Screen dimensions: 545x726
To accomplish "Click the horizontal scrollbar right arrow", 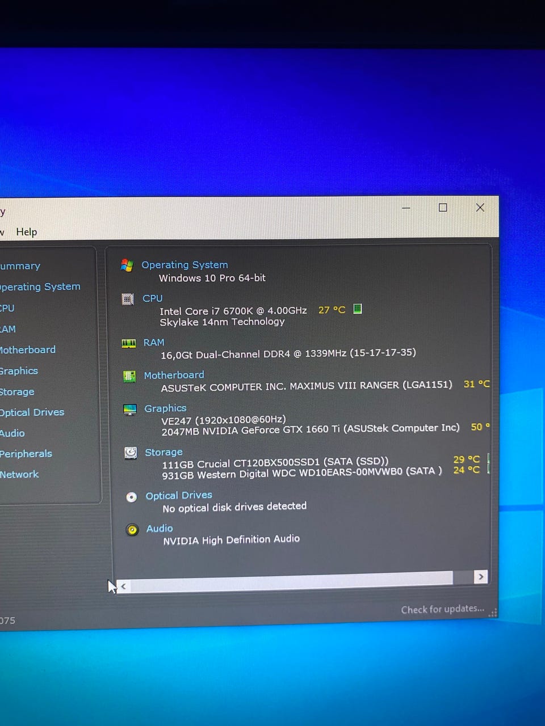I will tap(481, 577).
